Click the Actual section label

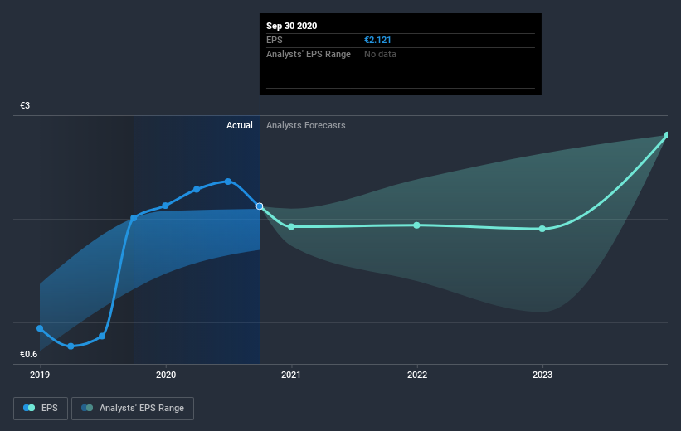pos(240,125)
